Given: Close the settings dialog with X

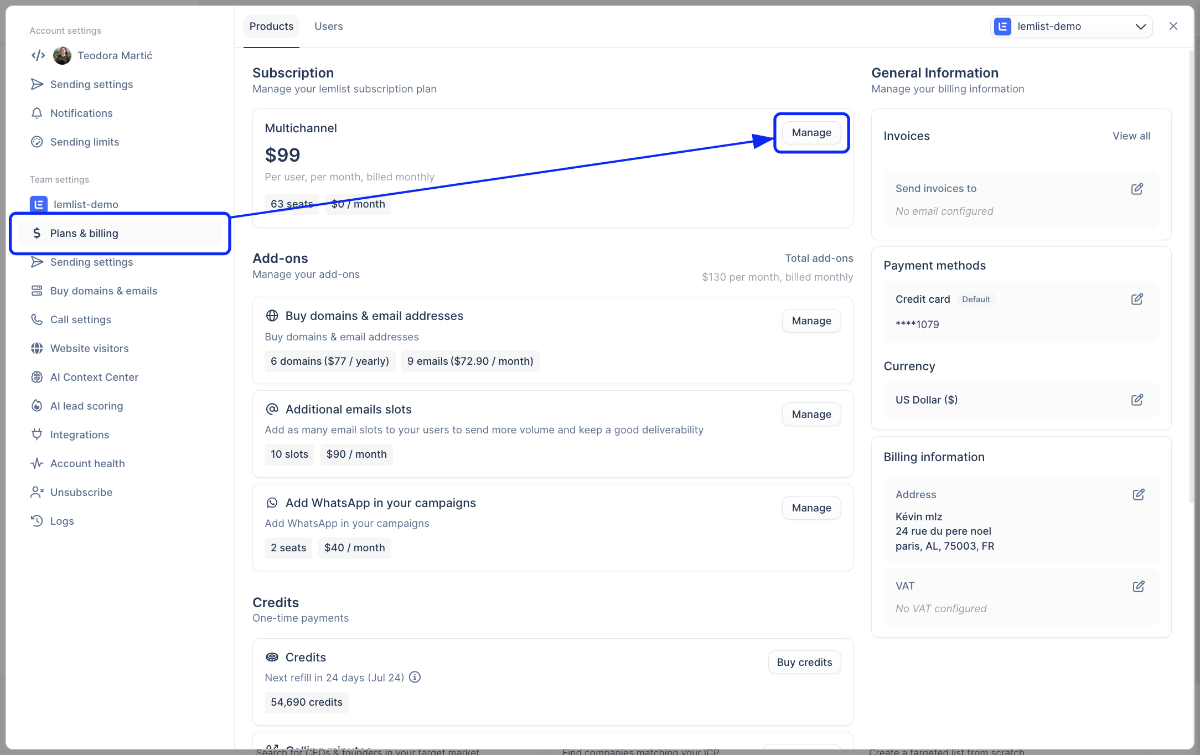Looking at the screenshot, I should (1173, 26).
